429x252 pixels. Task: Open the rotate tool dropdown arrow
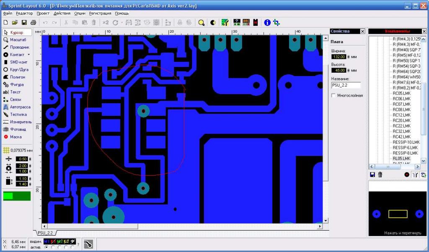(122, 23)
